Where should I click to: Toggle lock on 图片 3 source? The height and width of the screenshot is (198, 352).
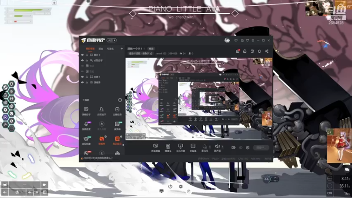87,55
